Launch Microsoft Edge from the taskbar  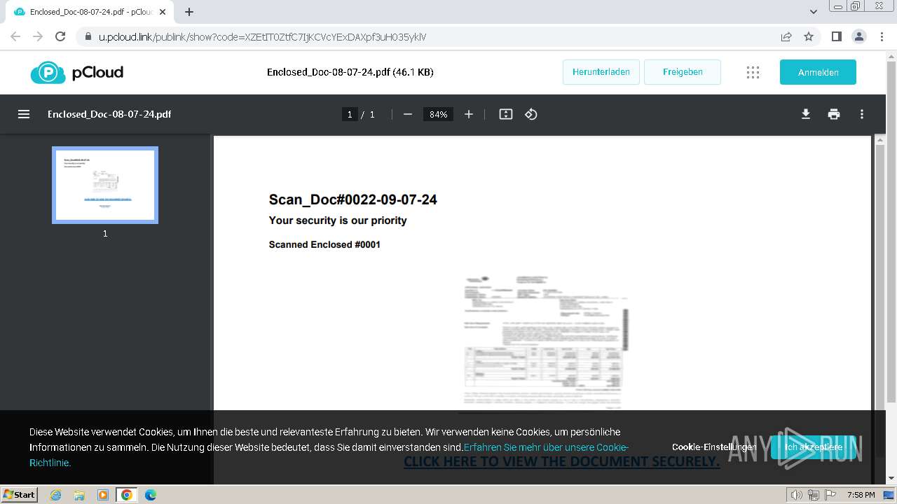click(x=151, y=495)
